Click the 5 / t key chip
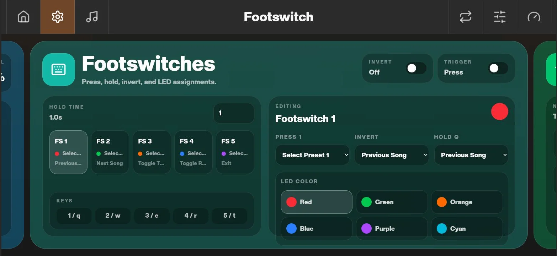The image size is (557, 256). (x=229, y=216)
